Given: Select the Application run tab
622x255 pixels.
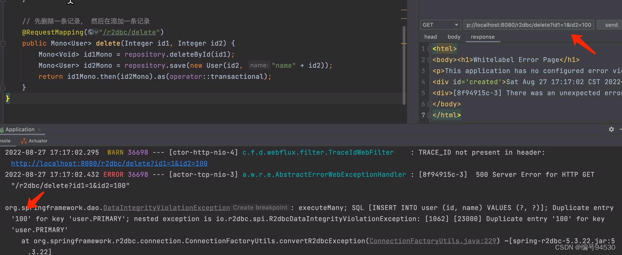Looking at the screenshot, I should coord(20,130).
